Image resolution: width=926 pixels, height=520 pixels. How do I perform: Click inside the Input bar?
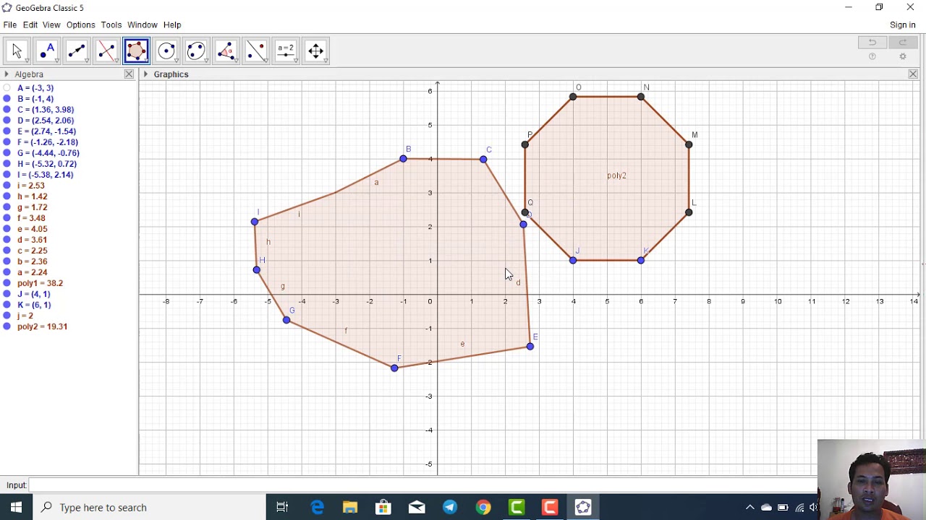[x=423, y=485]
